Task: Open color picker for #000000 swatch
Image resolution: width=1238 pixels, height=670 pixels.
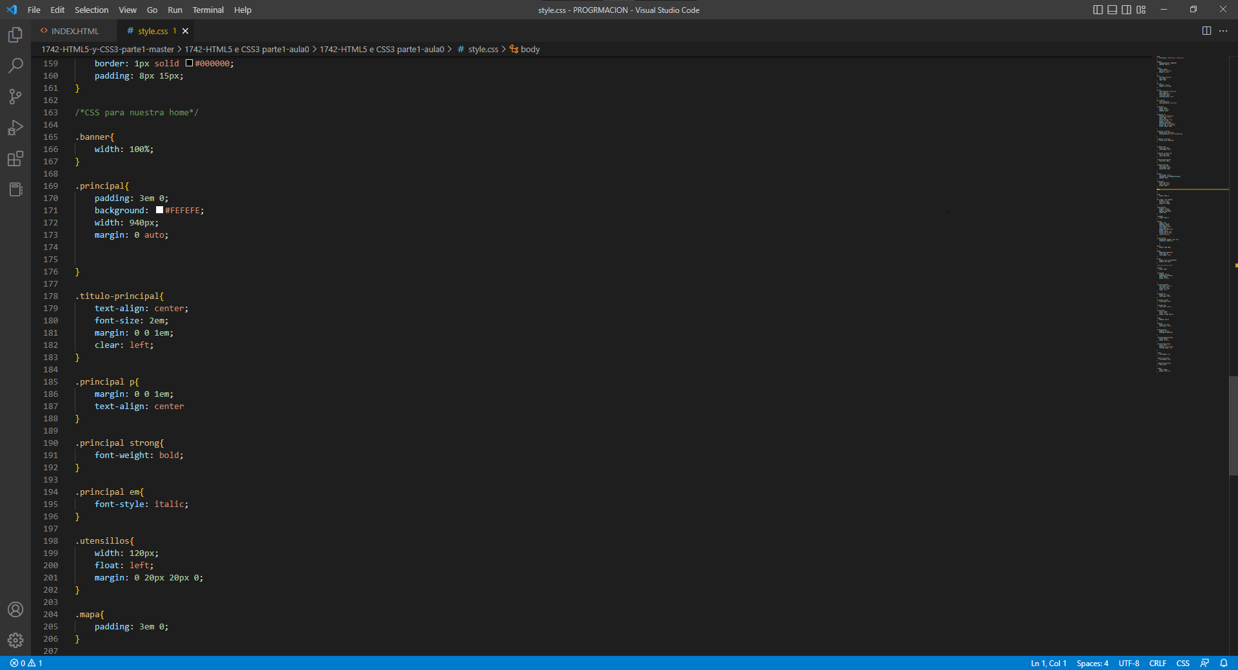Action: (x=190, y=63)
